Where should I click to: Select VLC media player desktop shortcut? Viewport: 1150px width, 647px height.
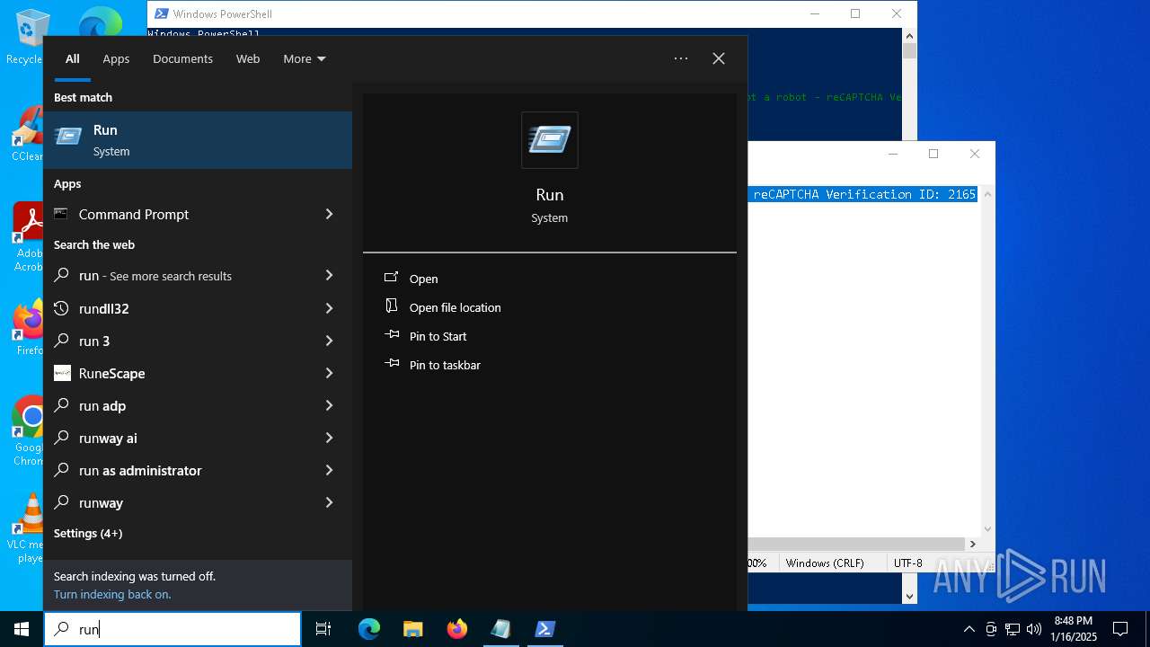point(27,528)
